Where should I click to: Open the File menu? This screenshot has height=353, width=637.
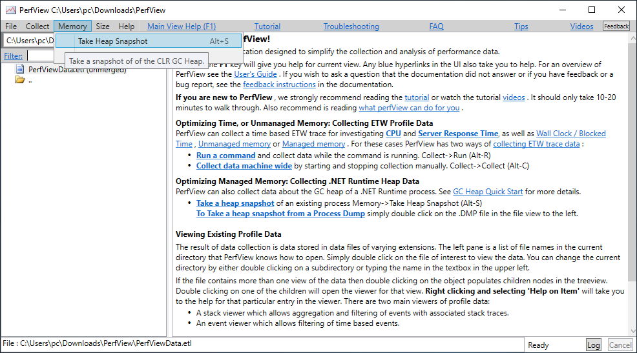tap(11, 26)
